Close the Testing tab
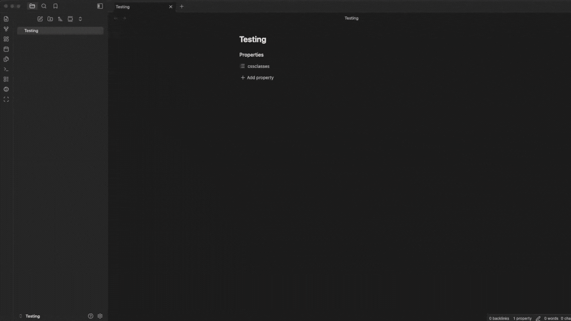The height and width of the screenshot is (321, 571). point(171,6)
